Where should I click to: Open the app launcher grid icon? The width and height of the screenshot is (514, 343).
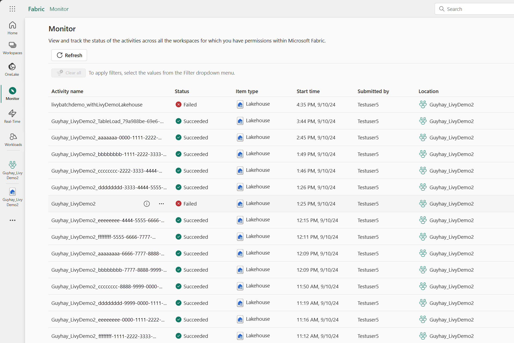12,9
